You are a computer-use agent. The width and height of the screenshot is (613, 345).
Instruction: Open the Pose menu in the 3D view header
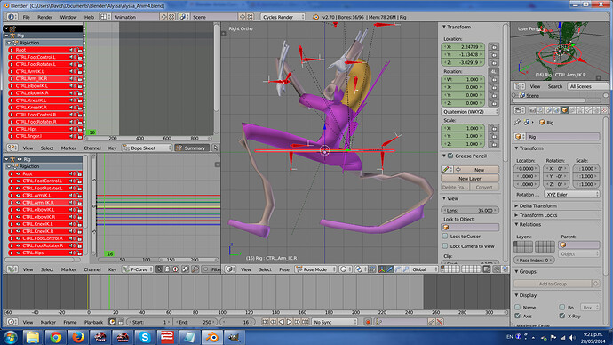tap(284, 269)
